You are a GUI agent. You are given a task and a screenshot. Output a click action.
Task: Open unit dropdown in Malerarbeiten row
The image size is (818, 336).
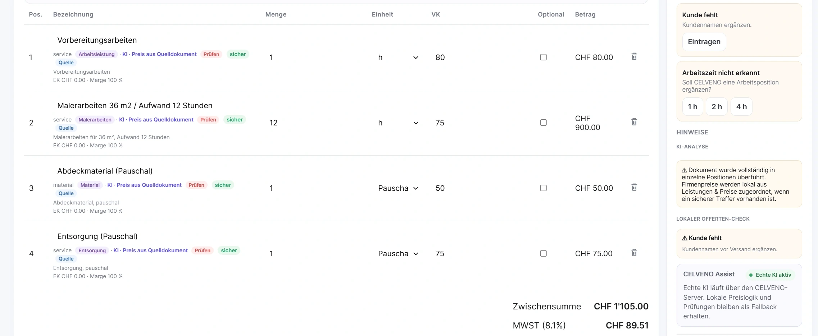398,123
